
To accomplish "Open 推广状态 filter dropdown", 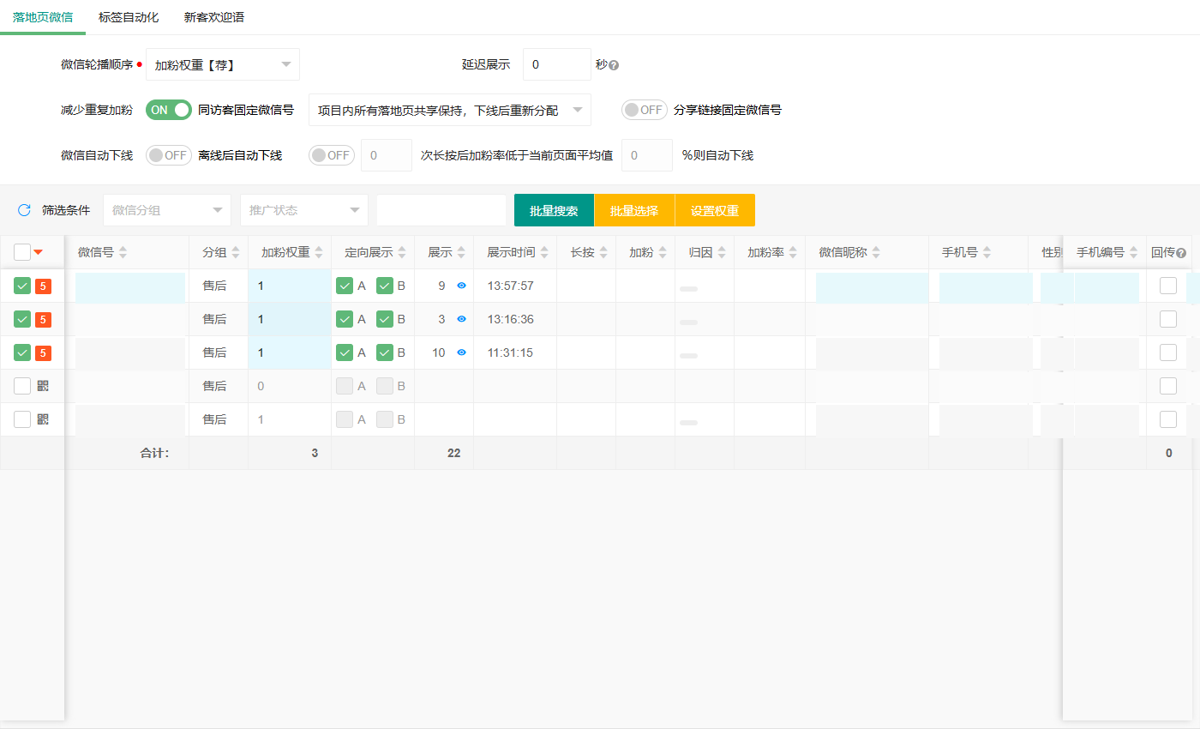I will point(304,210).
